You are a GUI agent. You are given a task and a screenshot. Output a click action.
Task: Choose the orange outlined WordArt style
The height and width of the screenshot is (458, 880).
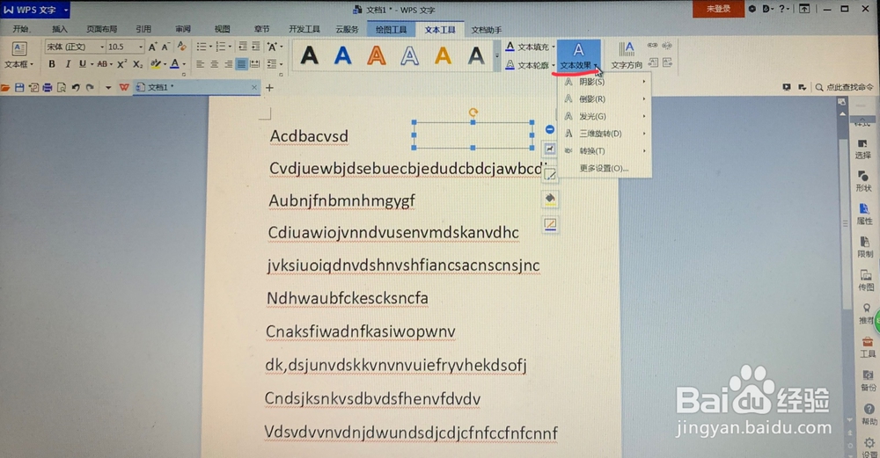[377, 55]
